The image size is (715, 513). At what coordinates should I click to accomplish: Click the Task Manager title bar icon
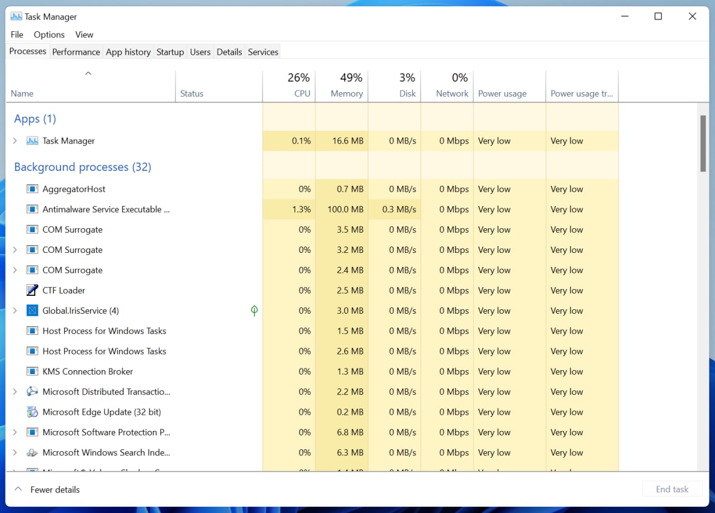click(16, 16)
